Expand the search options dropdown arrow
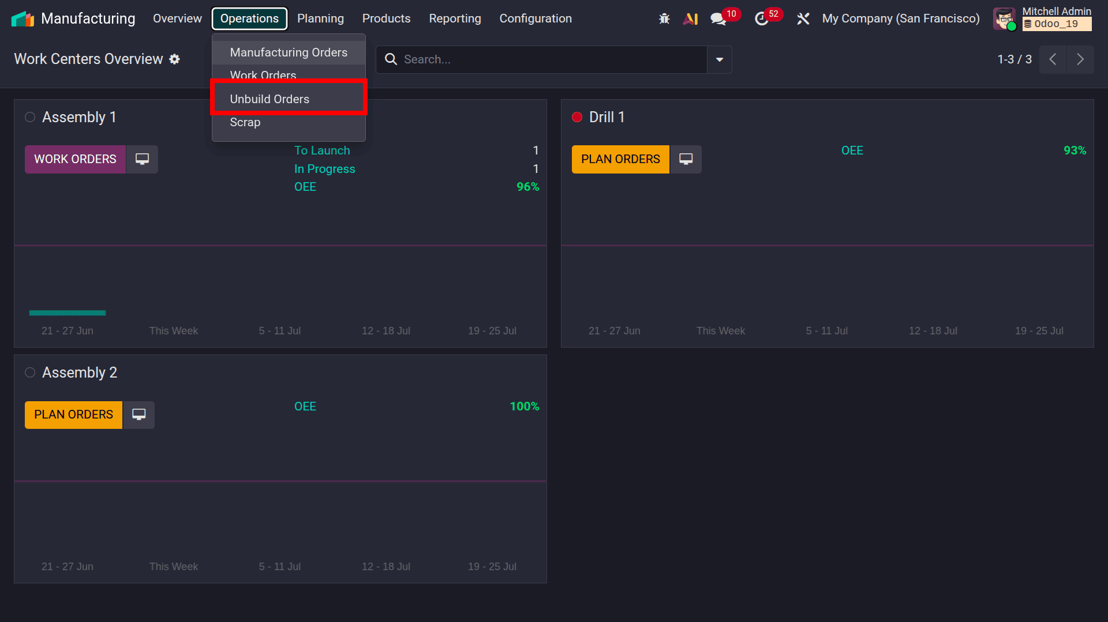Screen dimensions: 1108x622 point(719,59)
